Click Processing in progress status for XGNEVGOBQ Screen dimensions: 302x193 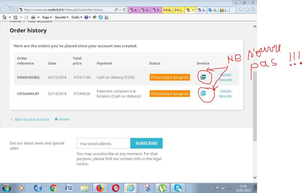click(x=170, y=77)
